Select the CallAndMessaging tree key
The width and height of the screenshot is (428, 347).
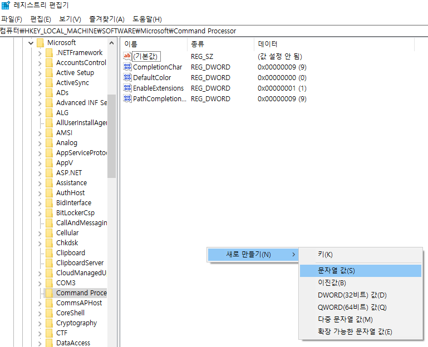coord(81,223)
